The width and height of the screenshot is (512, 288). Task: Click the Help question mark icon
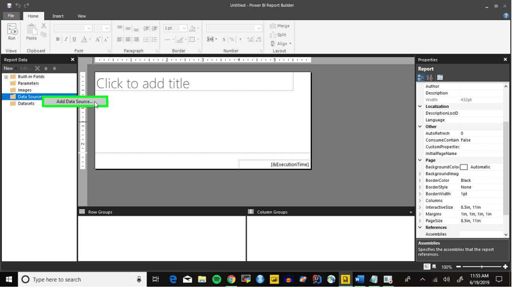[506, 15]
